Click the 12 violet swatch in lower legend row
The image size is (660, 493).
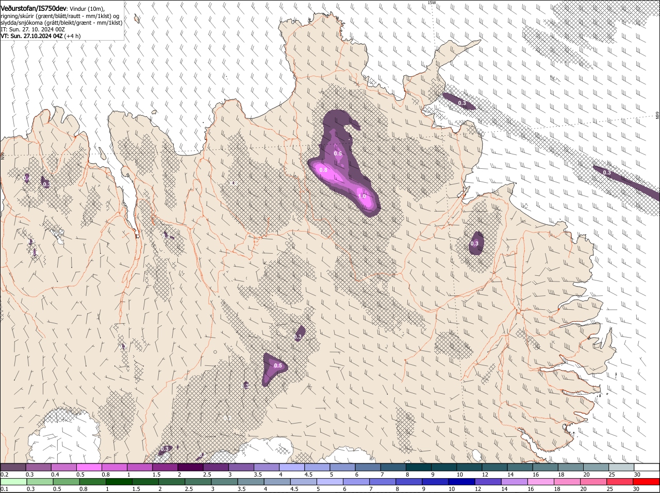488,481
